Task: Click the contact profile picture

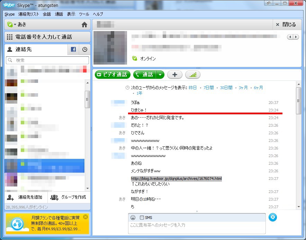Action: pyautogui.click(x=110, y=48)
